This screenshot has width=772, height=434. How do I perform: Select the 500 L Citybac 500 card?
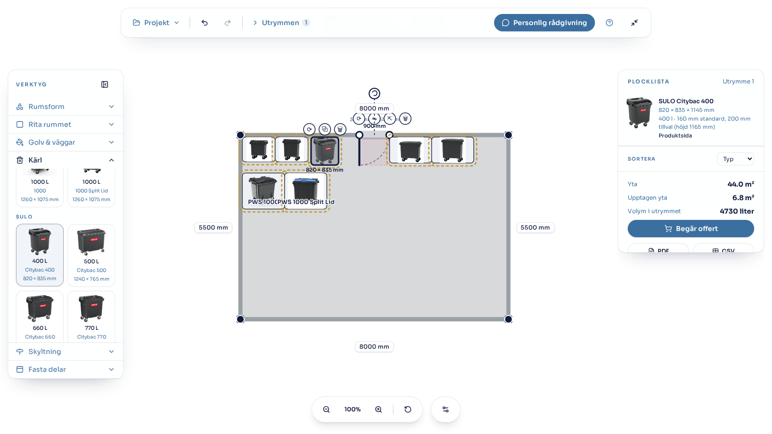92,255
